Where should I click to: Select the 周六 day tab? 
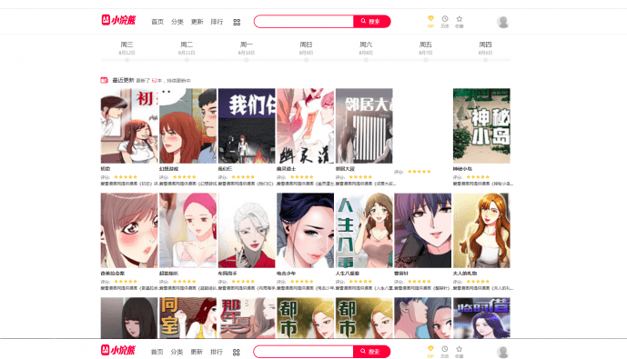366,48
